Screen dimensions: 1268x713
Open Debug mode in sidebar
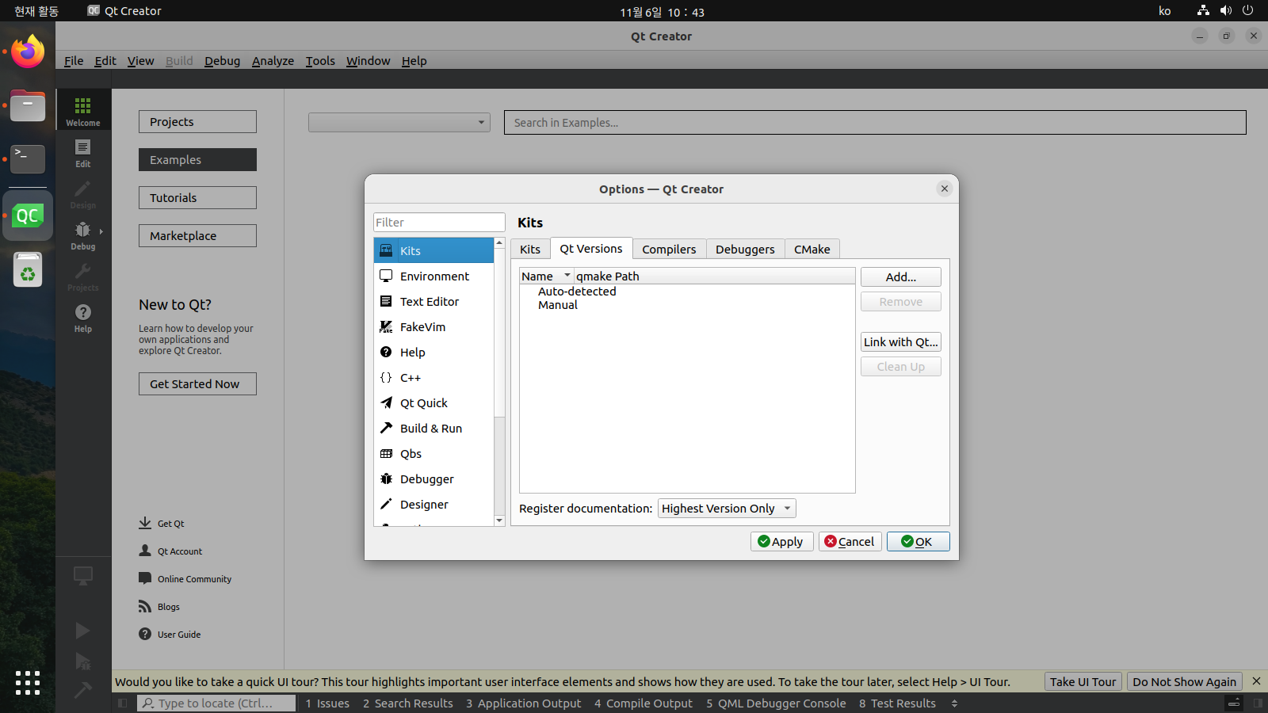click(82, 234)
